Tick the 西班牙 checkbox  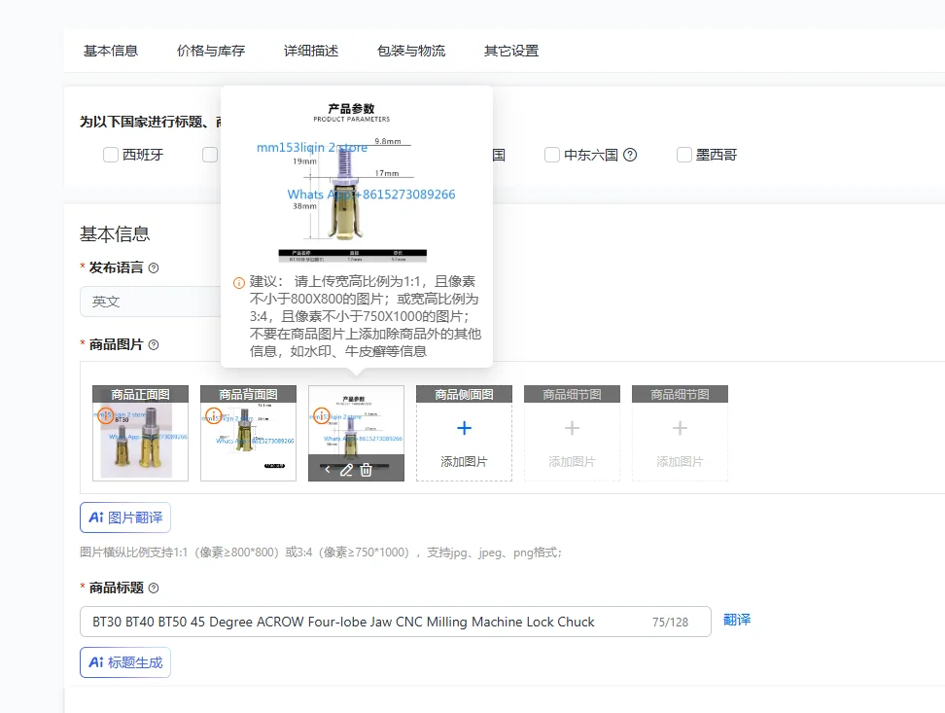[111, 155]
